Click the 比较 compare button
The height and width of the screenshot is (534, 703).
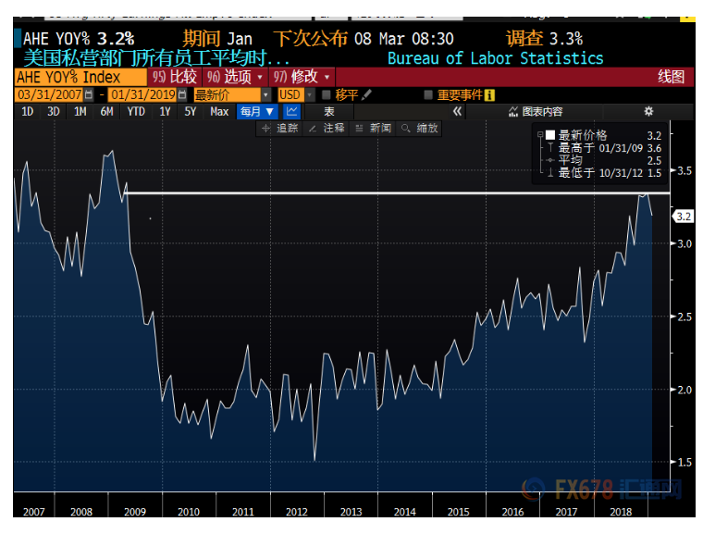[175, 77]
